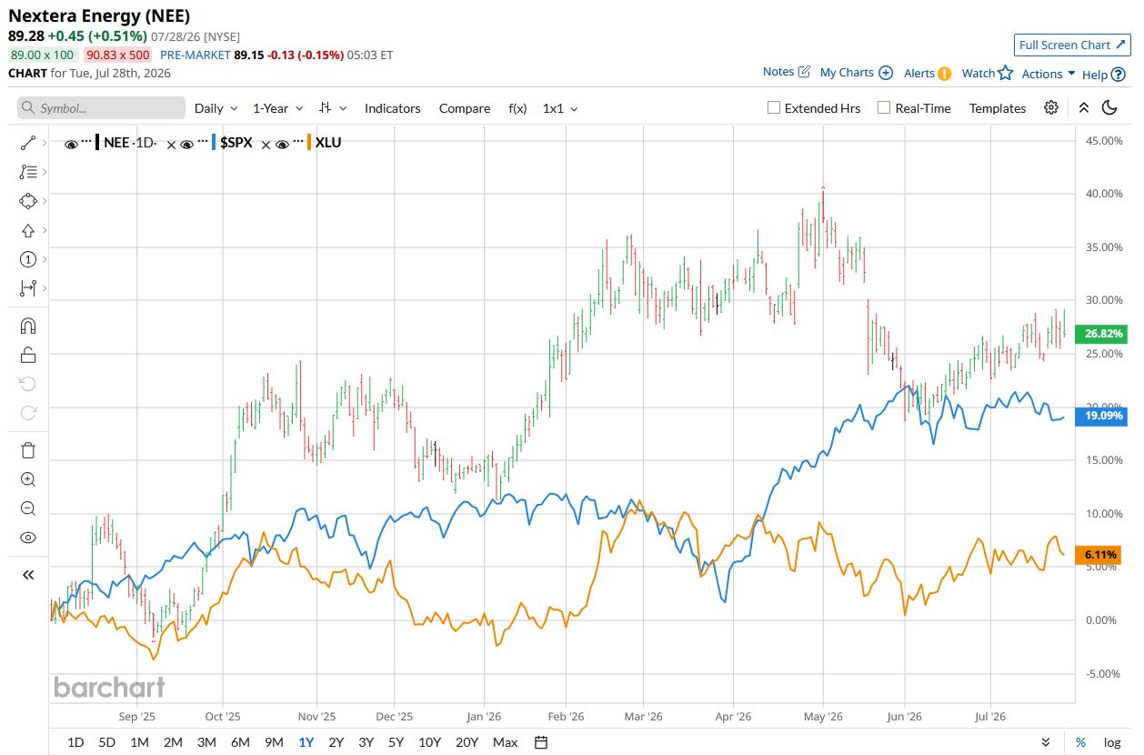Click the blue $SPX color bar

pyautogui.click(x=213, y=143)
